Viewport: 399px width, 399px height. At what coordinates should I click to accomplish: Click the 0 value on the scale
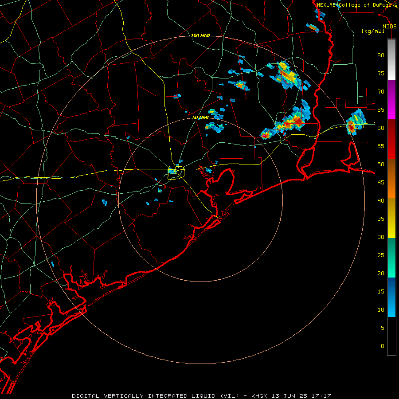(383, 346)
